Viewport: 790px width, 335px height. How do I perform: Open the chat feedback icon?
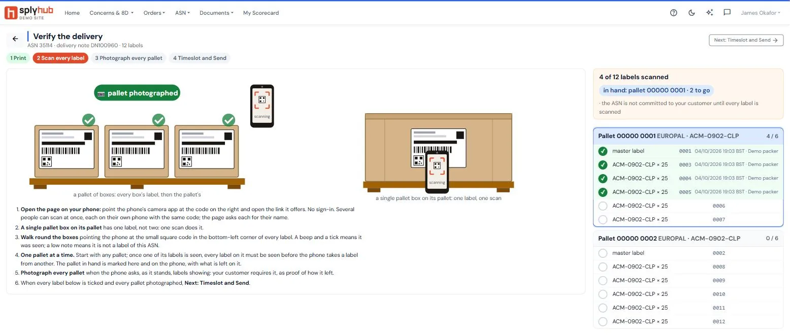(727, 13)
